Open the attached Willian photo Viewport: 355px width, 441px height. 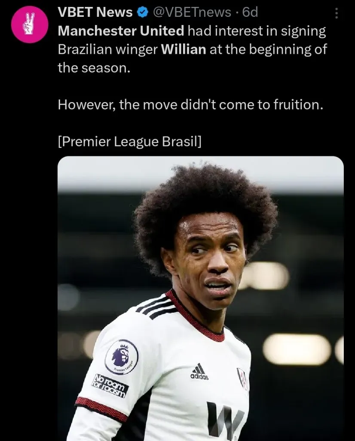pyautogui.click(x=201, y=298)
